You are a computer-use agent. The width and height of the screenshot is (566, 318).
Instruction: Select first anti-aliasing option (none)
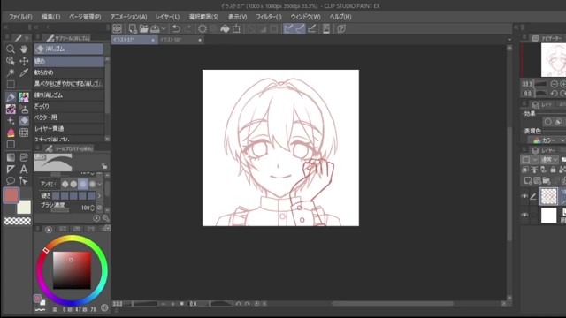coord(65,185)
